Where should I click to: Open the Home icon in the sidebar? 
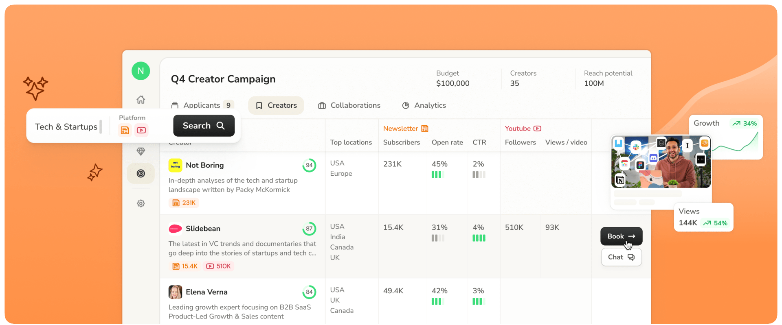(x=141, y=100)
